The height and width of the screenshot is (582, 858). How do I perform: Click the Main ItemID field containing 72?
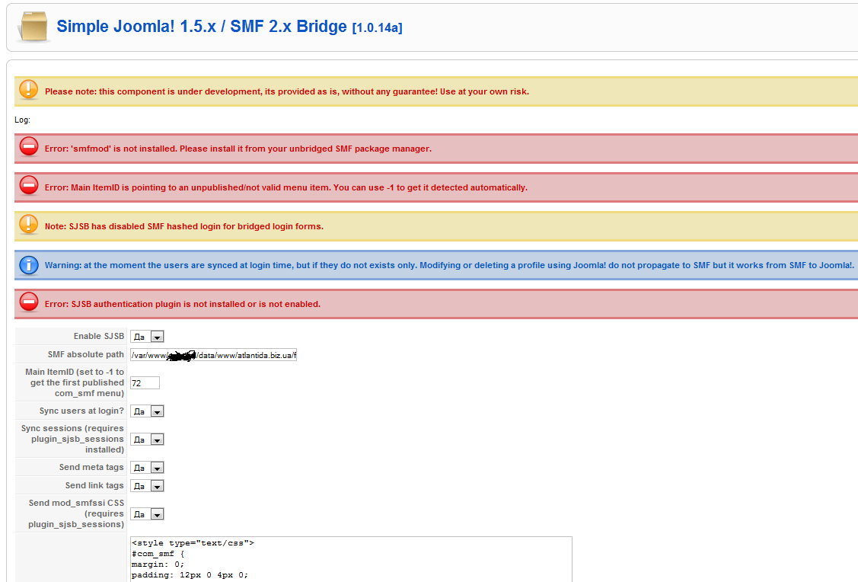145,382
